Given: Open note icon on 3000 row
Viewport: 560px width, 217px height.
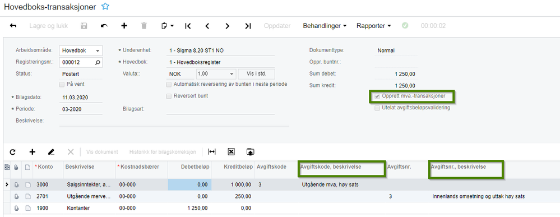Looking at the screenshot, I should (27, 185).
